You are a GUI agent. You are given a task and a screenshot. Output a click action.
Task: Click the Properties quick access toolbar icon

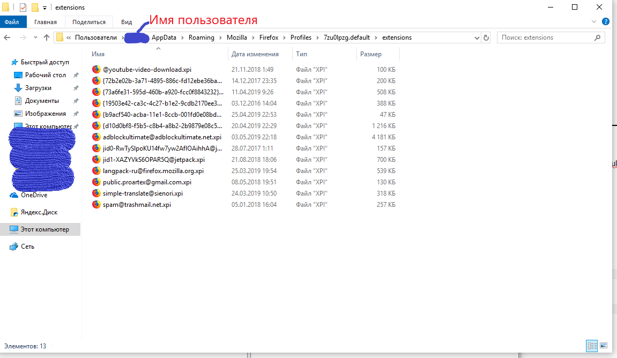[23, 8]
